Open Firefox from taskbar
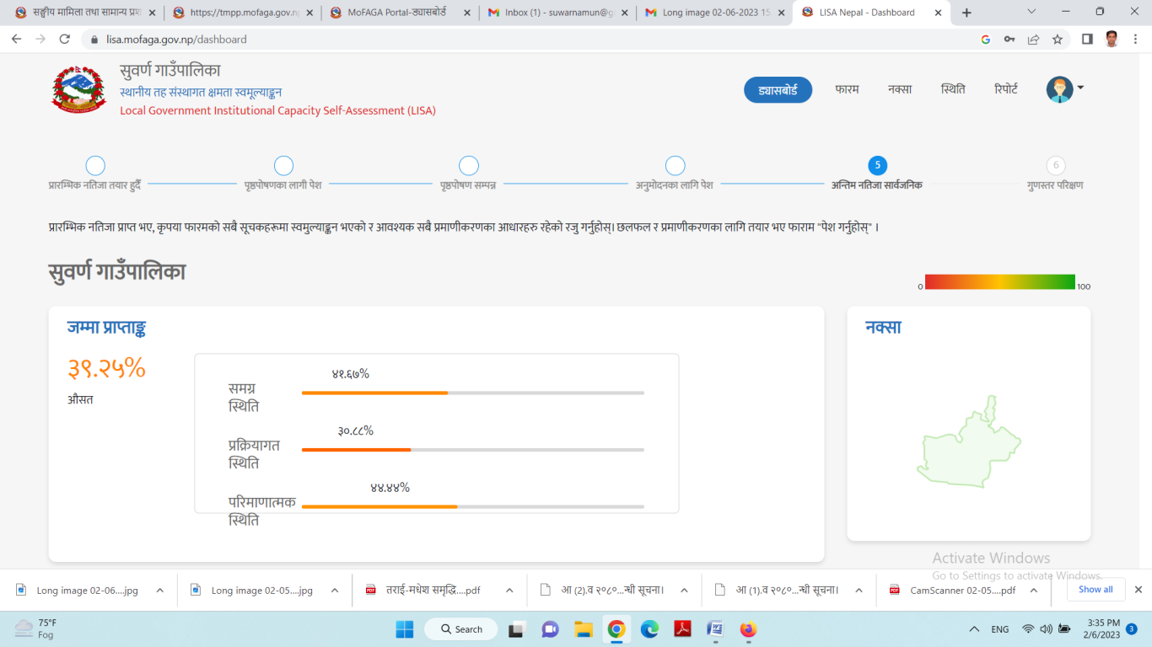Screen dimensions: 1152x647 point(748,629)
